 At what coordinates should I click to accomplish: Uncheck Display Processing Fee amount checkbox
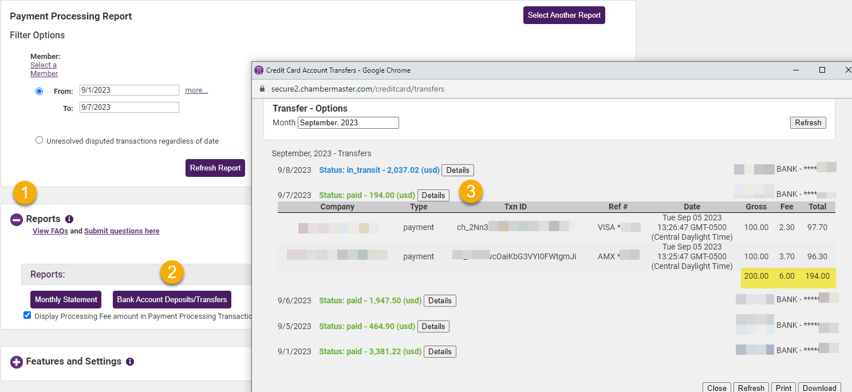coord(27,315)
